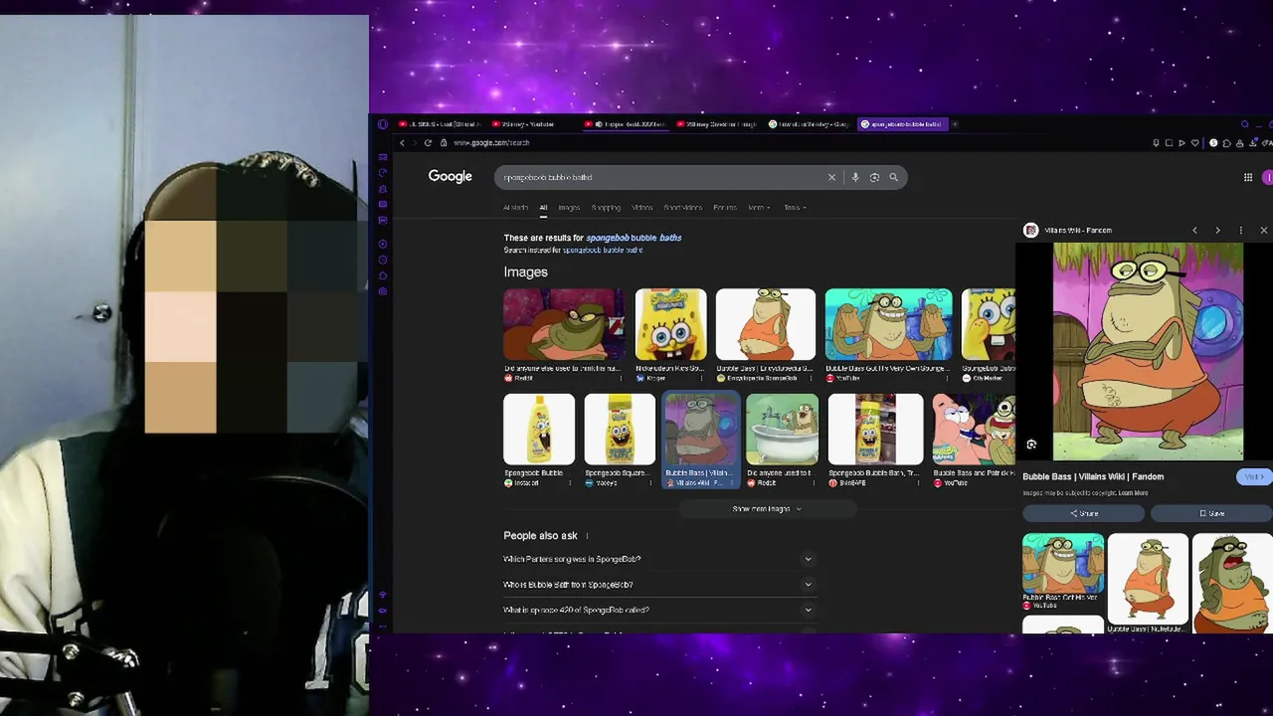Switch to the Forums search tab
1273x716 pixels.
pyautogui.click(x=725, y=208)
